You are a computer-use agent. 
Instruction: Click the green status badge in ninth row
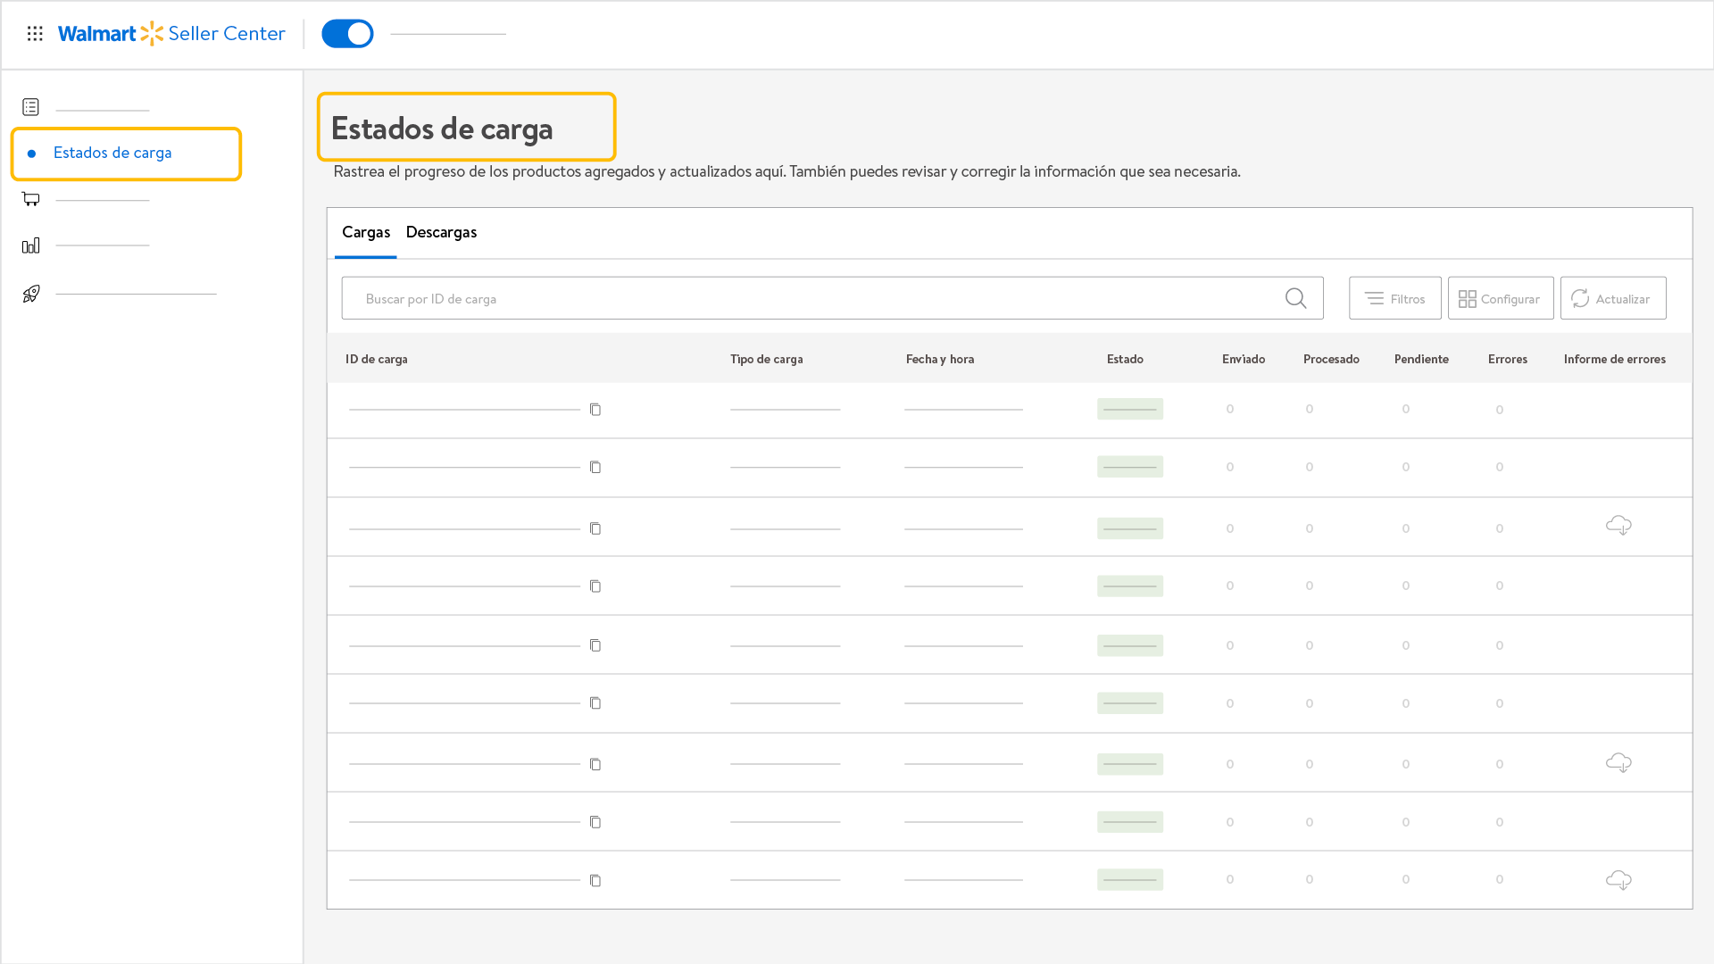[x=1130, y=879]
